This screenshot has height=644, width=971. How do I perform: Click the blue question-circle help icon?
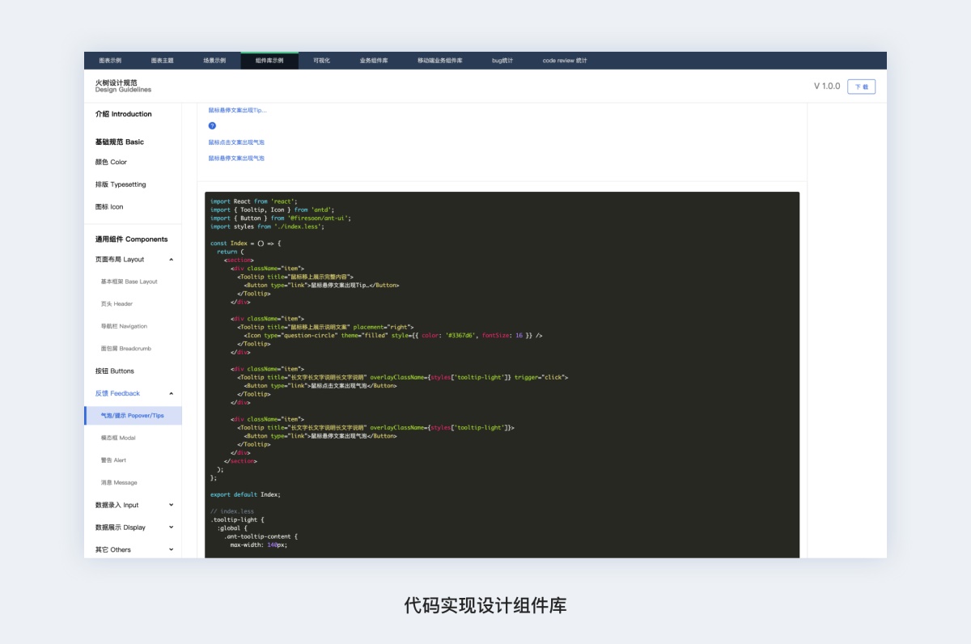212,126
